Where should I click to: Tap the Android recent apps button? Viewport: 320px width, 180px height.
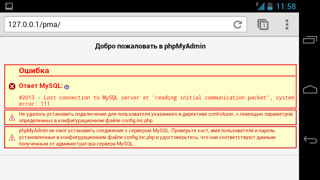click(x=310, y=39)
